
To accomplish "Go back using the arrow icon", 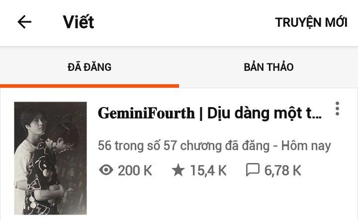I will click(x=24, y=22).
